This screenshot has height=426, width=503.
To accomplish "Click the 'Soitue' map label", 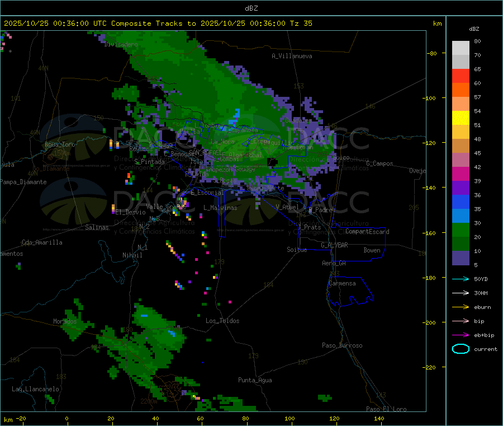I will point(297,250).
